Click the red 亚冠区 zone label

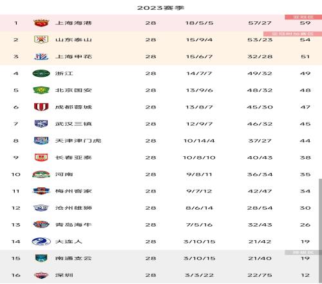tap(303, 17)
